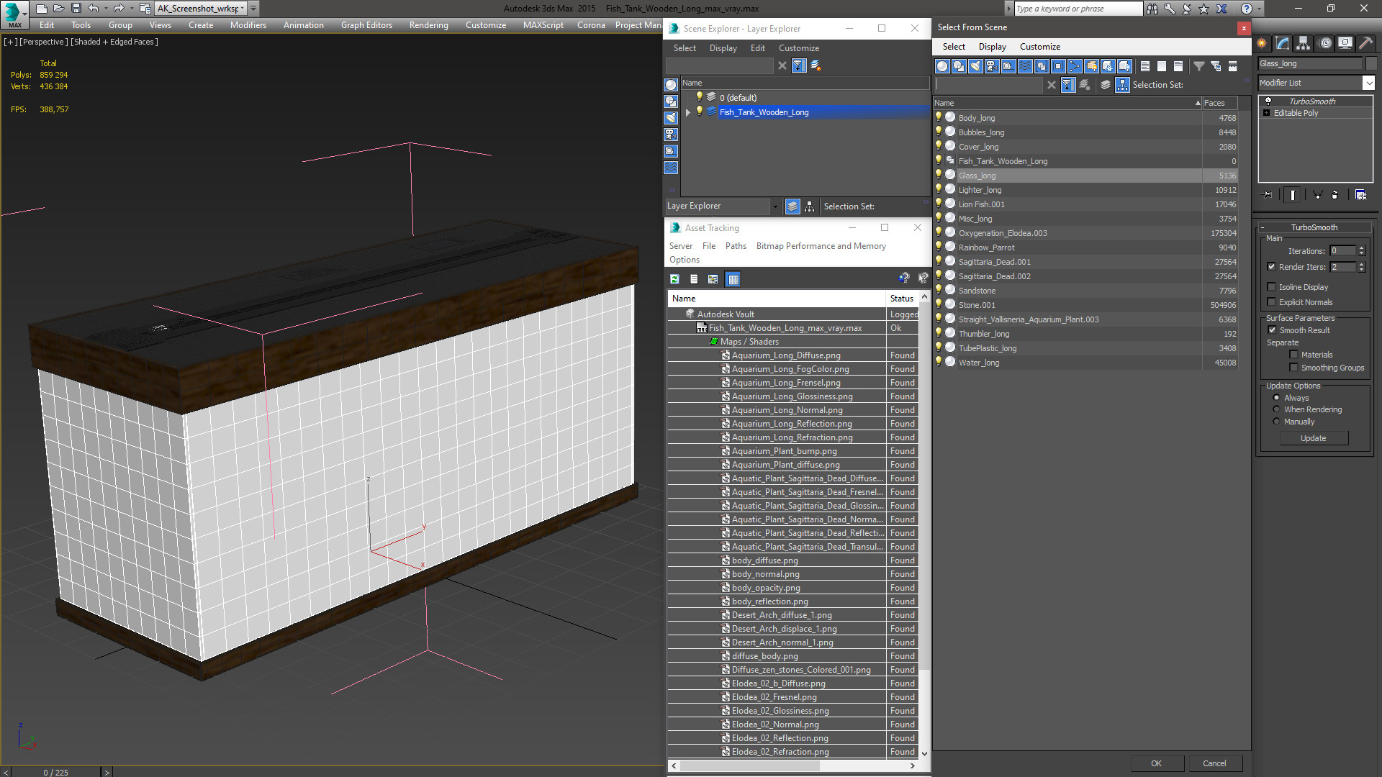Screen dimensions: 1382x777
Task: Open the Bitmap Performance and Memory menu
Action: [x=821, y=246]
